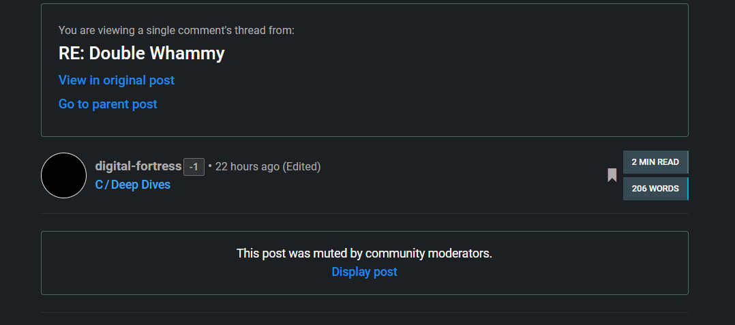Click the 22 hours ago timestamp
Screen dimensions: 735x325
click(x=247, y=166)
